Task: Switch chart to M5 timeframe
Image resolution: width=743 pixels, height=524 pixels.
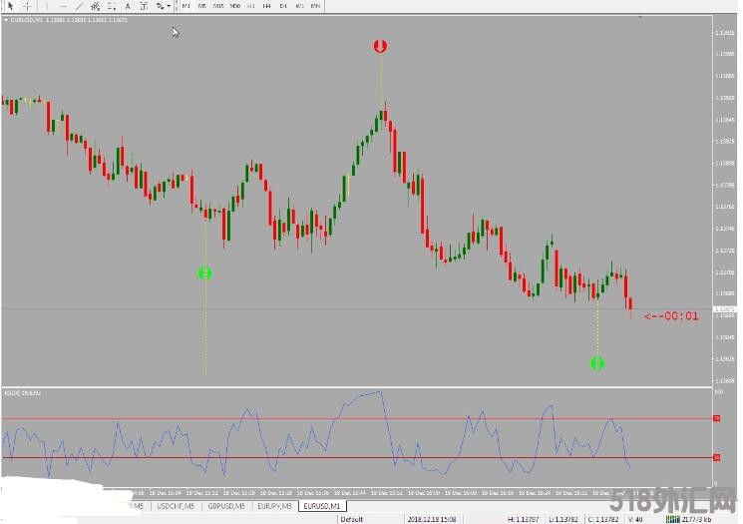Action: coord(201,6)
